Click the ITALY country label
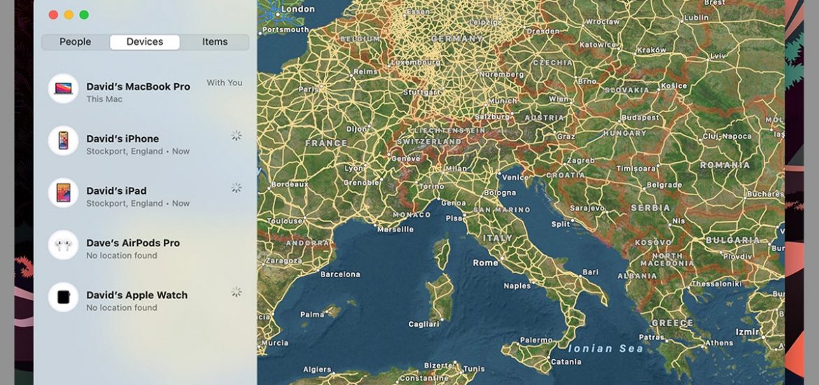The height and width of the screenshot is (385, 819). [x=498, y=238]
